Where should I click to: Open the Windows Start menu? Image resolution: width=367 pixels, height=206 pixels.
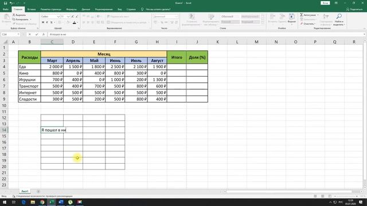tap(5, 202)
